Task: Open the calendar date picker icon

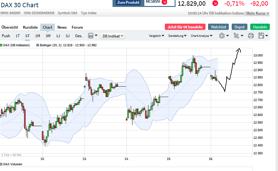Action: click(x=91, y=36)
